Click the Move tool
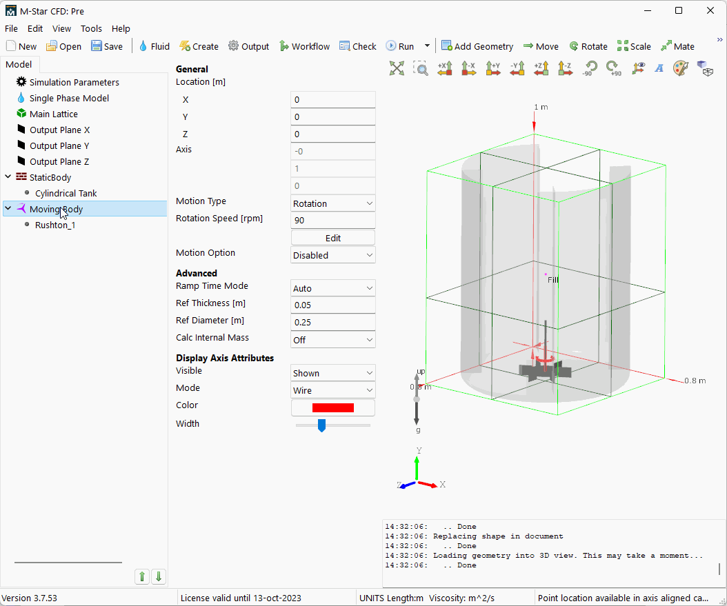Screen dimensions: 727x606 [x=541, y=46]
